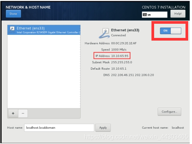
Task: Click Subnet Mask value 255.255.255.0
Action: 122,62
